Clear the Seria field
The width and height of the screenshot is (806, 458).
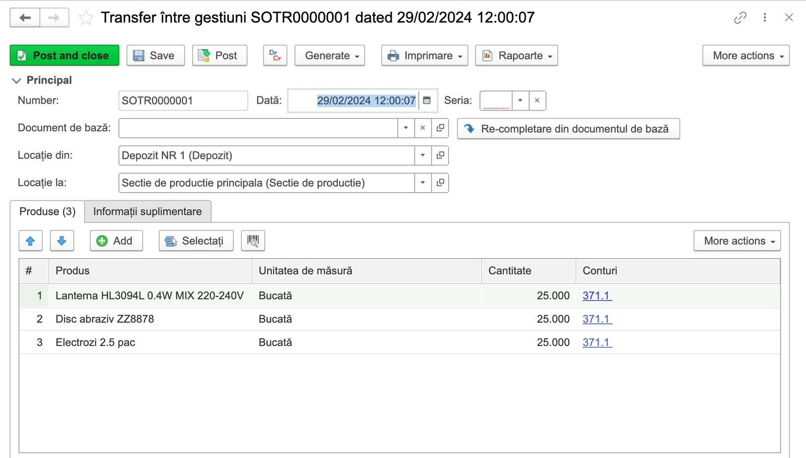coord(537,101)
